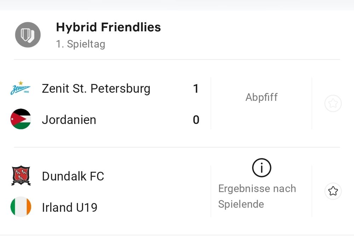Tap the Zenit St. Petersburg club logo
Image resolution: width=354 pixels, height=241 pixels.
coord(21,88)
